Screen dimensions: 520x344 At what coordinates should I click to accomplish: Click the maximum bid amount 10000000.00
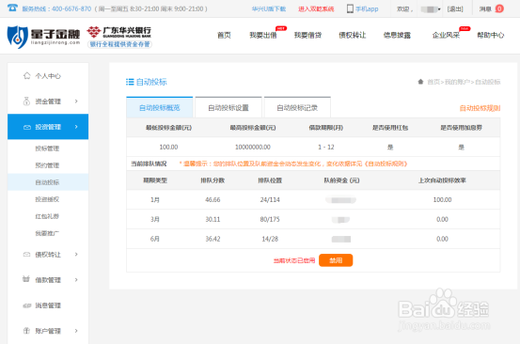[253, 147]
